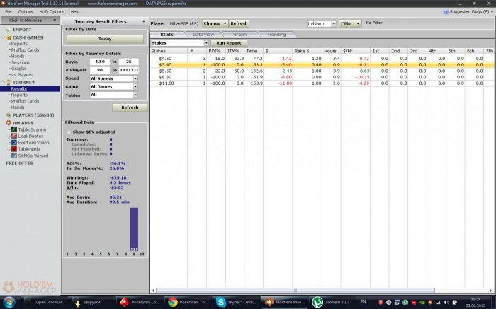Open the Speed dropdown
The image size is (496, 309).
coord(113,78)
